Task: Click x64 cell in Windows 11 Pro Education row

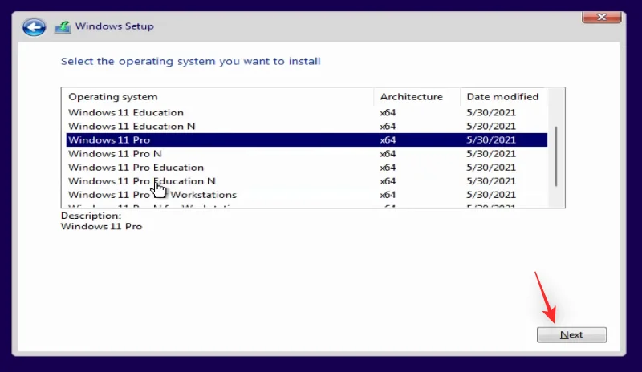Action: tap(388, 168)
